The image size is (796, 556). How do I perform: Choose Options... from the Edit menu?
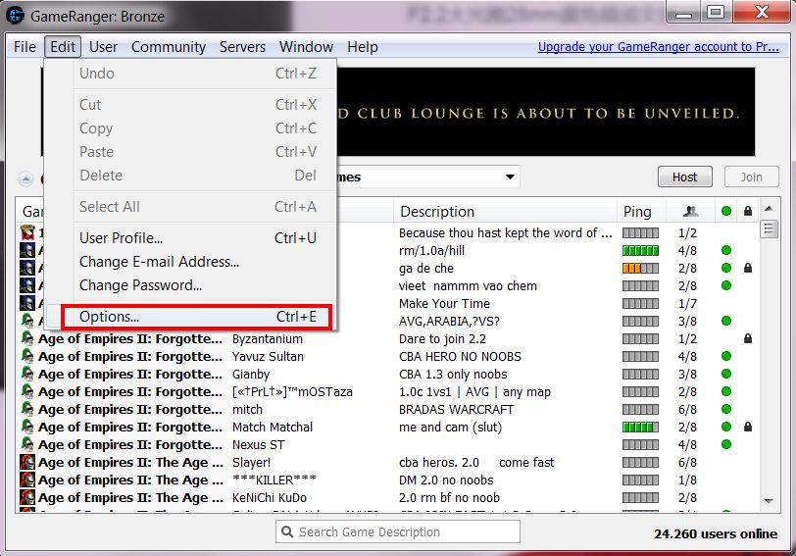[x=196, y=317]
